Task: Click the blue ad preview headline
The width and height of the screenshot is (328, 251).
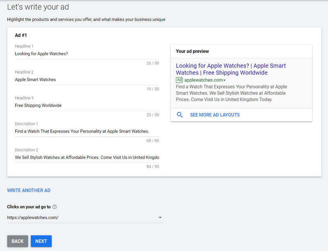Action: point(231,69)
